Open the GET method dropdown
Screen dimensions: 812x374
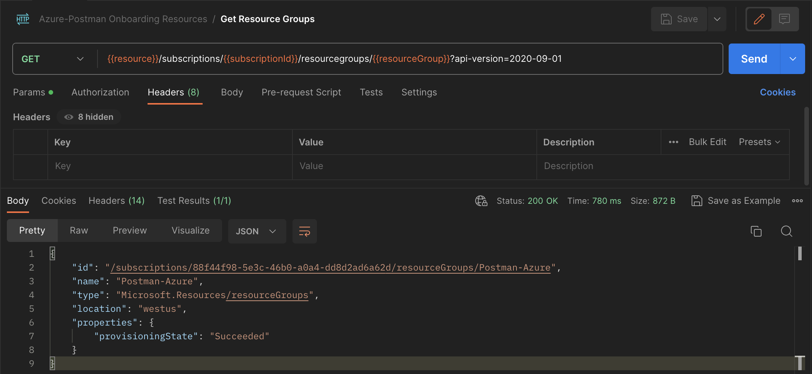[53, 59]
